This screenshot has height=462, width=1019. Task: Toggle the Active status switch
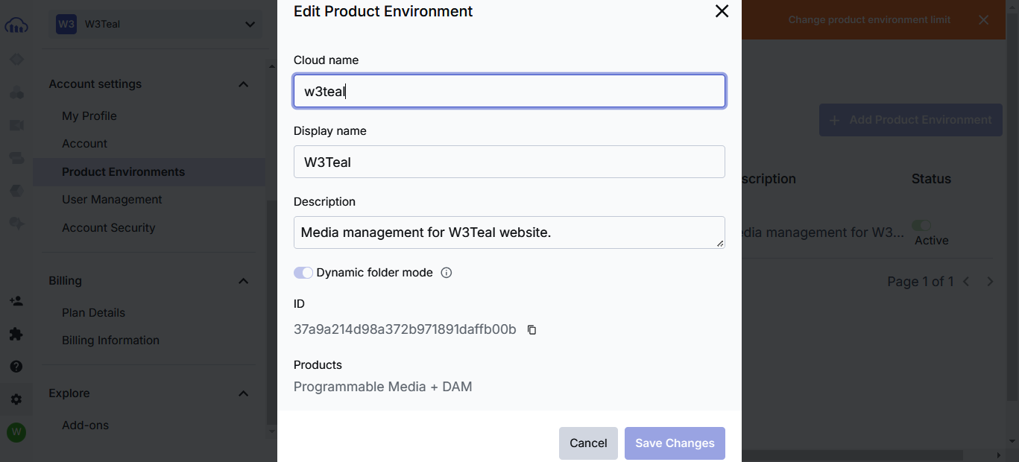[921, 225]
